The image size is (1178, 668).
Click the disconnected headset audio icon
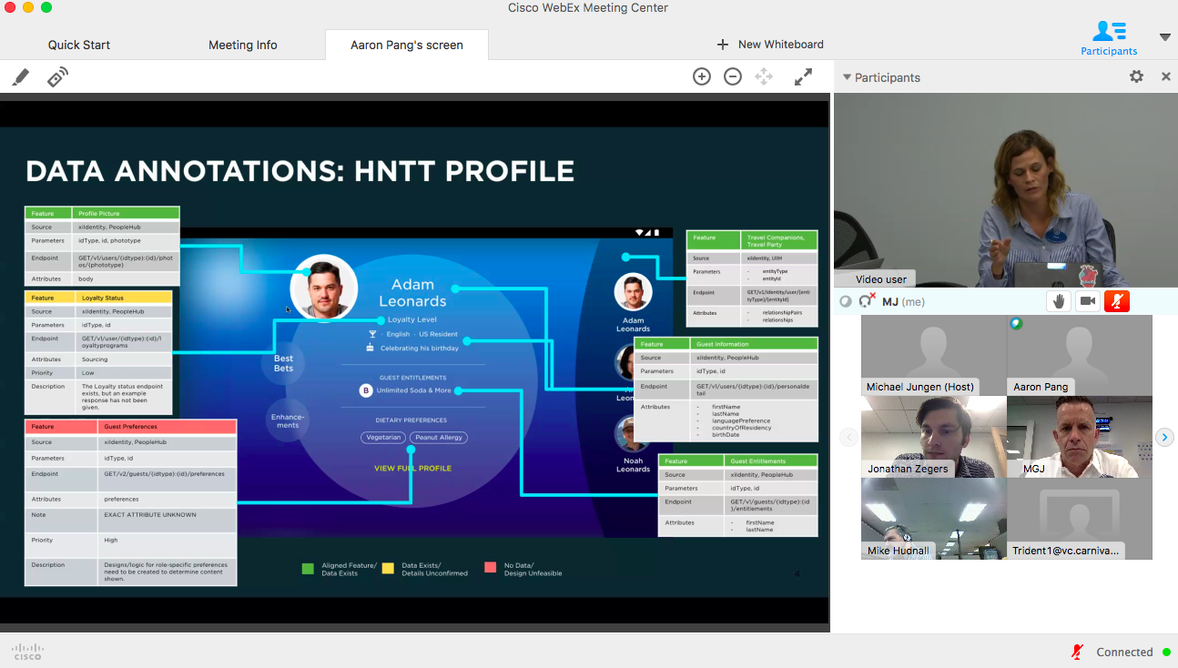(867, 301)
